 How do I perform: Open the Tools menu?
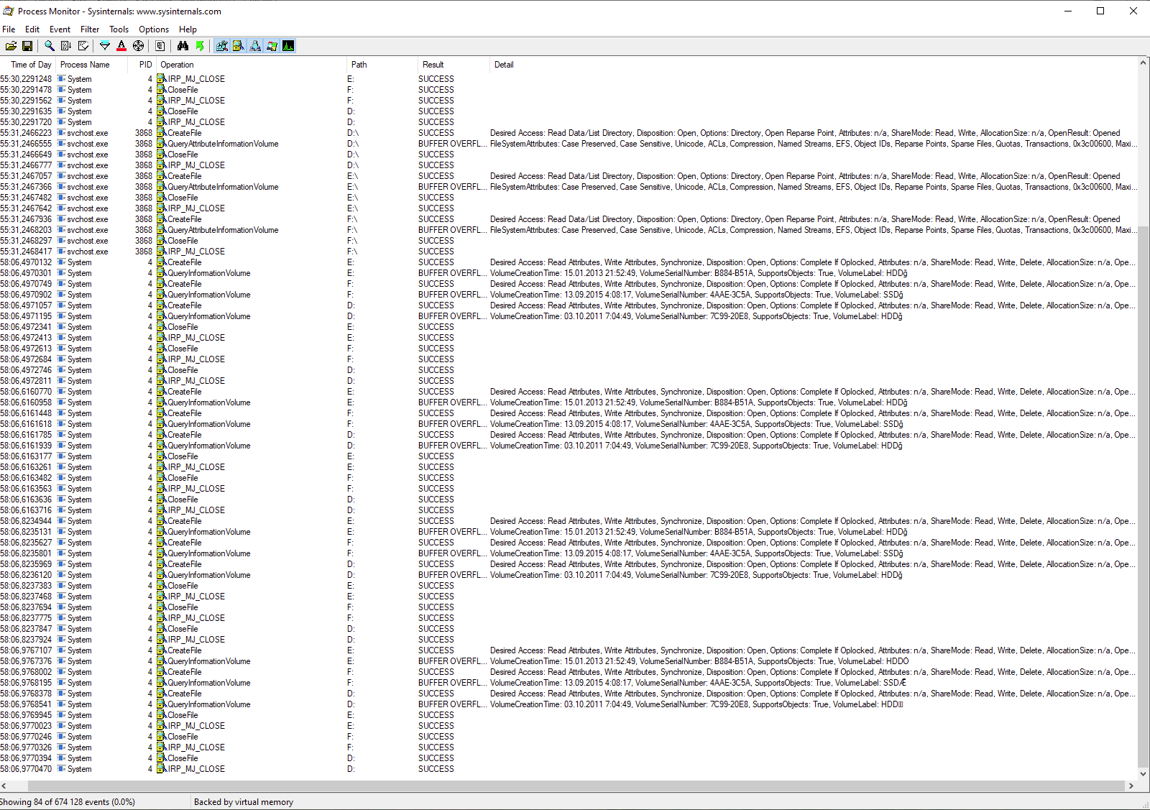[x=119, y=29]
